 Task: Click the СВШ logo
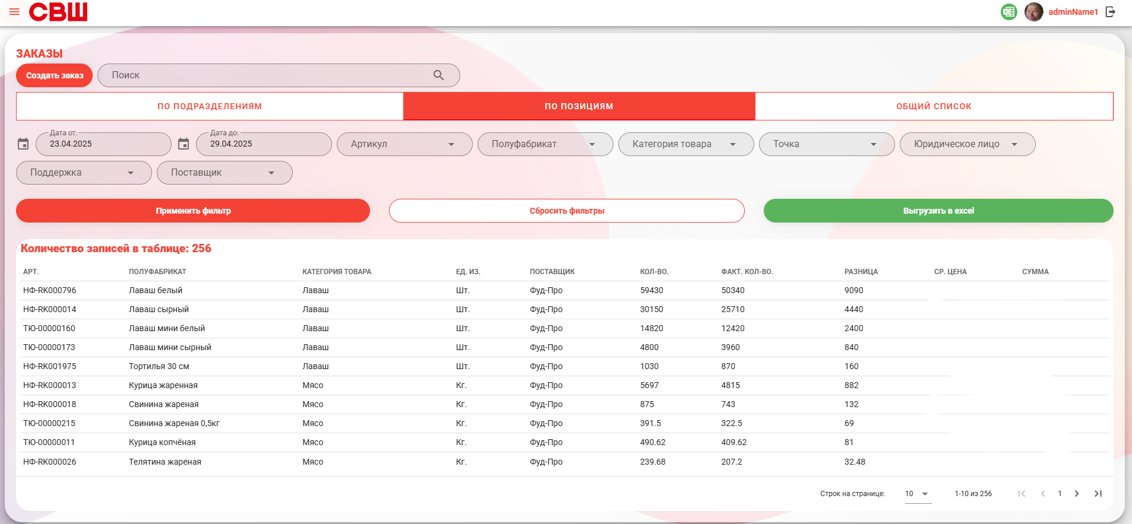point(58,12)
